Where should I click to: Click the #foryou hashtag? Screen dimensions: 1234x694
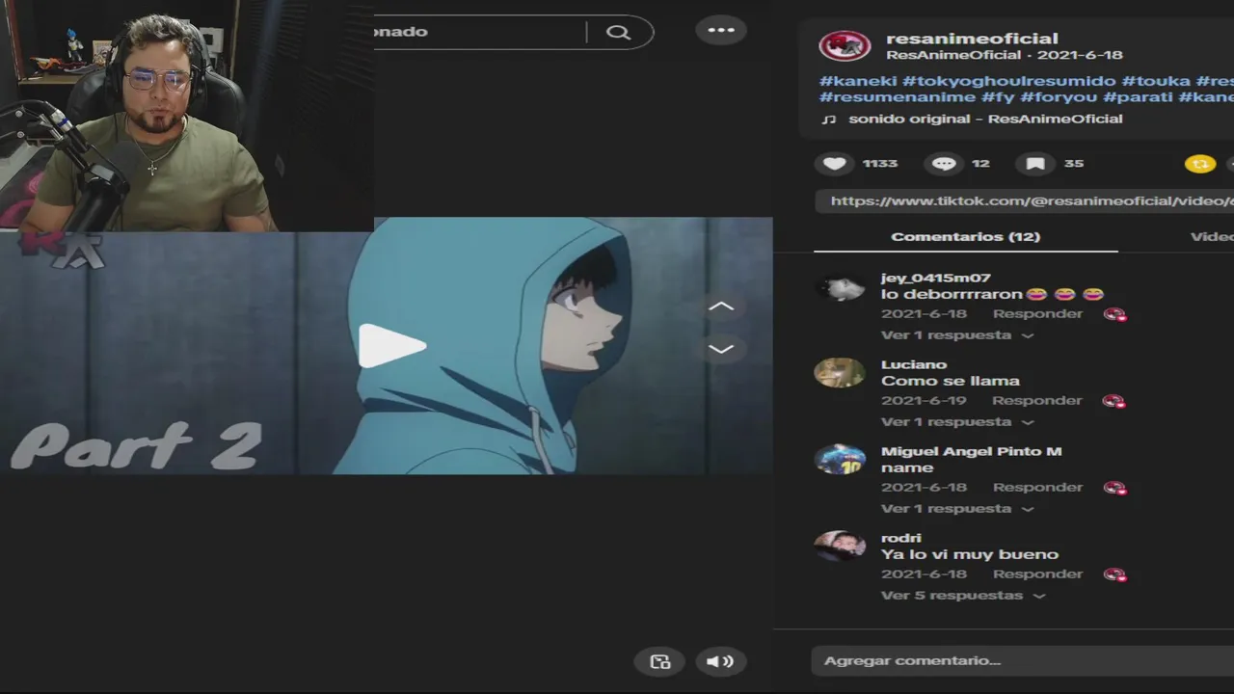pyautogui.click(x=1059, y=97)
